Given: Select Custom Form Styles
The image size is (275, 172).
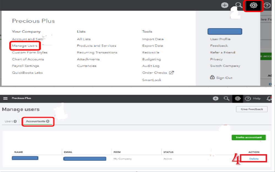Looking at the screenshot, I should (x=30, y=52).
